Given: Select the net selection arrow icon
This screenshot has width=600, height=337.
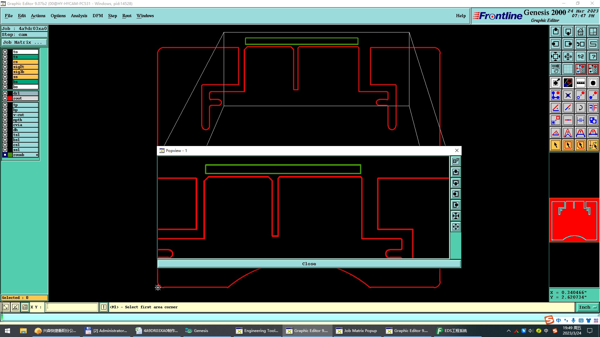Looking at the screenshot, I should click(593, 145).
